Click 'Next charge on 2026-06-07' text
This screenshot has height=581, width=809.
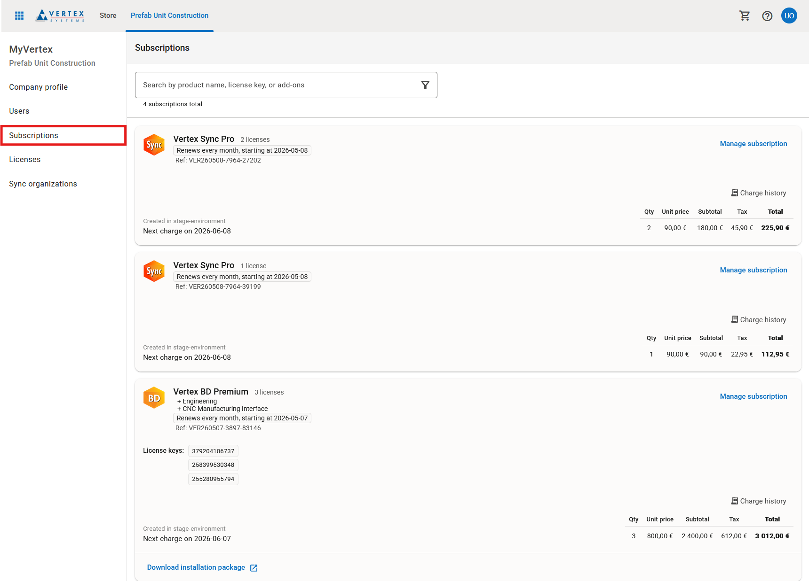coord(187,539)
